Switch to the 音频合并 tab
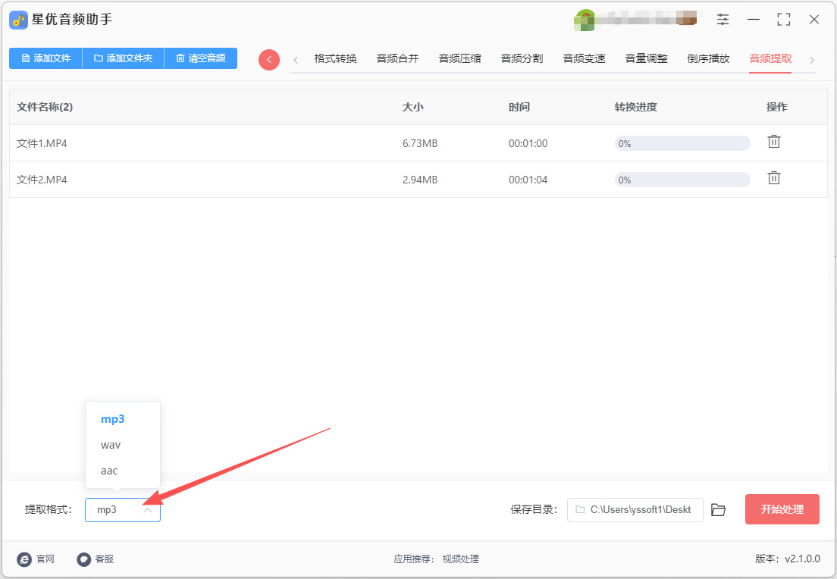This screenshot has width=837, height=579. coord(398,58)
